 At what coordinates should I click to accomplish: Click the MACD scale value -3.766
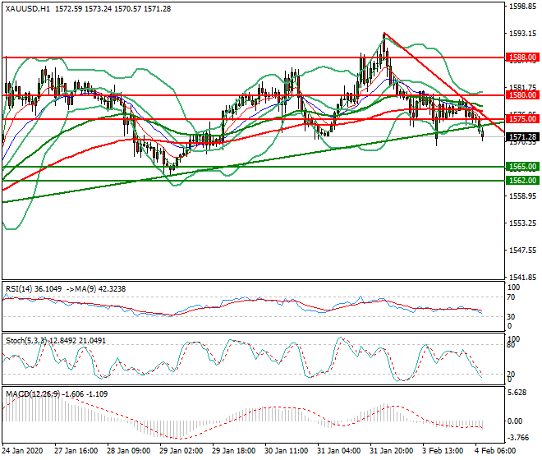tap(518, 438)
